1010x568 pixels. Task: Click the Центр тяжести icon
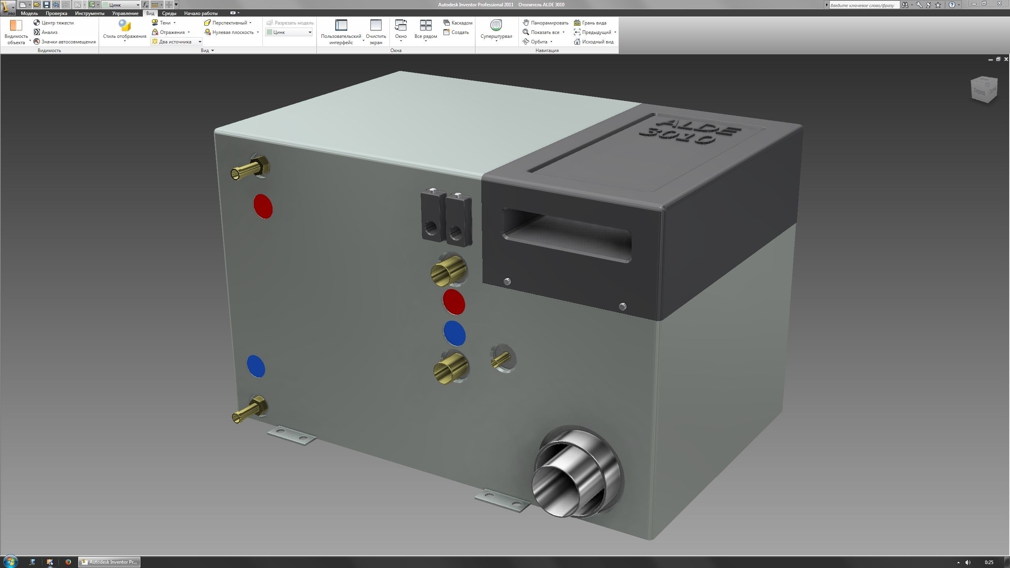coord(37,23)
